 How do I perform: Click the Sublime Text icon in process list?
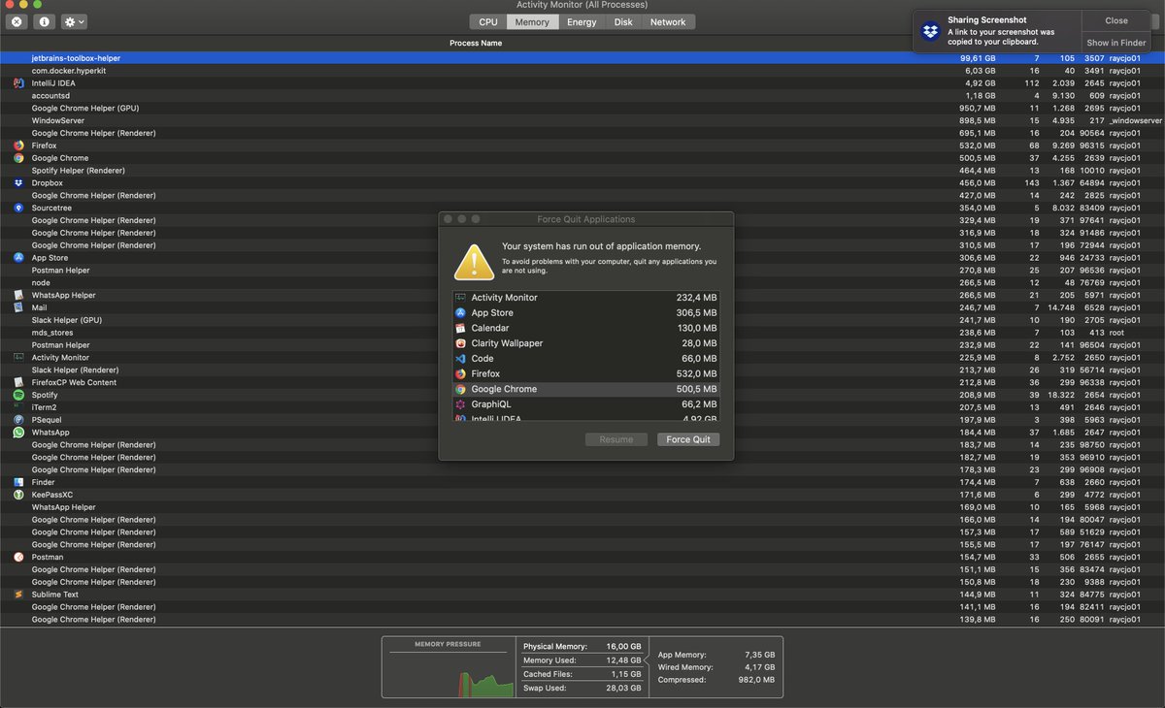(18, 595)
